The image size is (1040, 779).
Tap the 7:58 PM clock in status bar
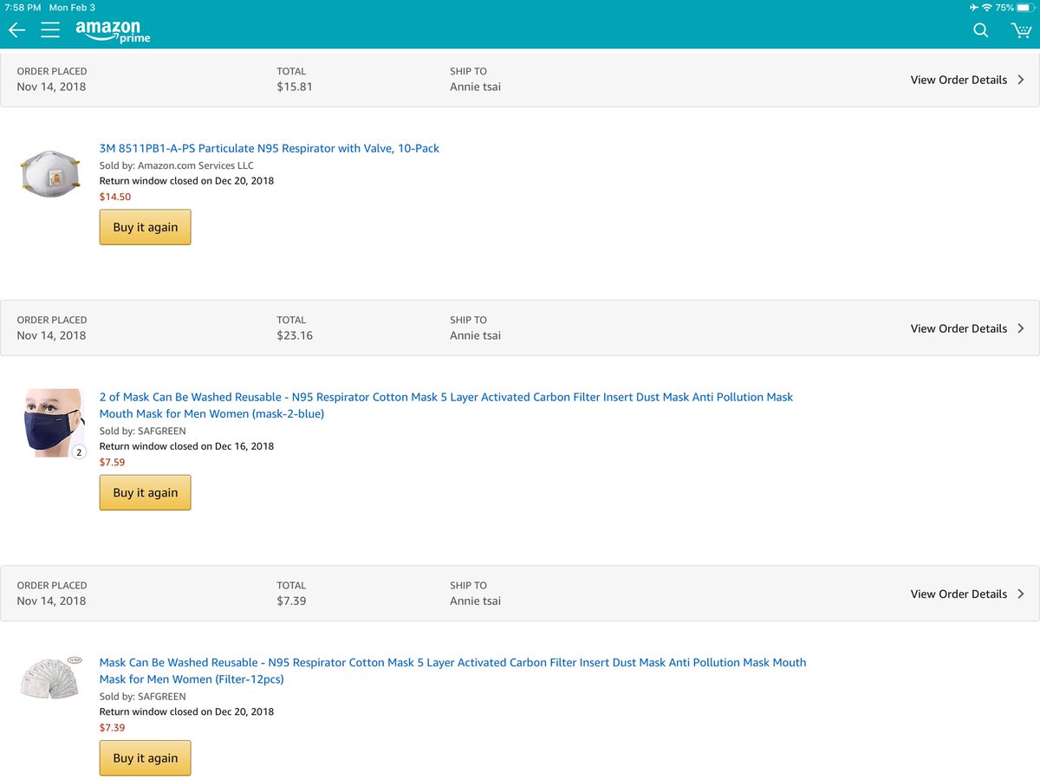(x=23, y=7)
